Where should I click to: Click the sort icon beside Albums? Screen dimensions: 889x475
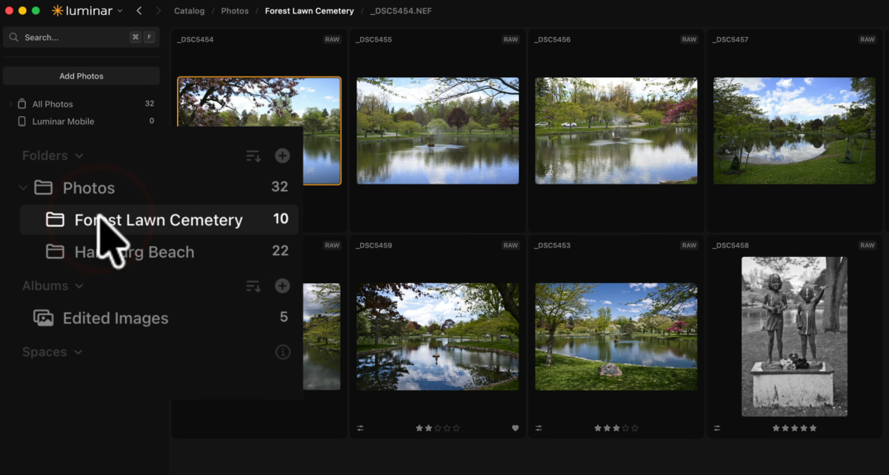(x=253, y=285)
